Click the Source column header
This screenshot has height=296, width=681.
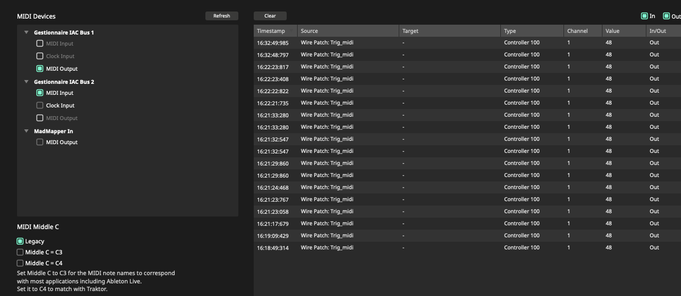[348, 31]
